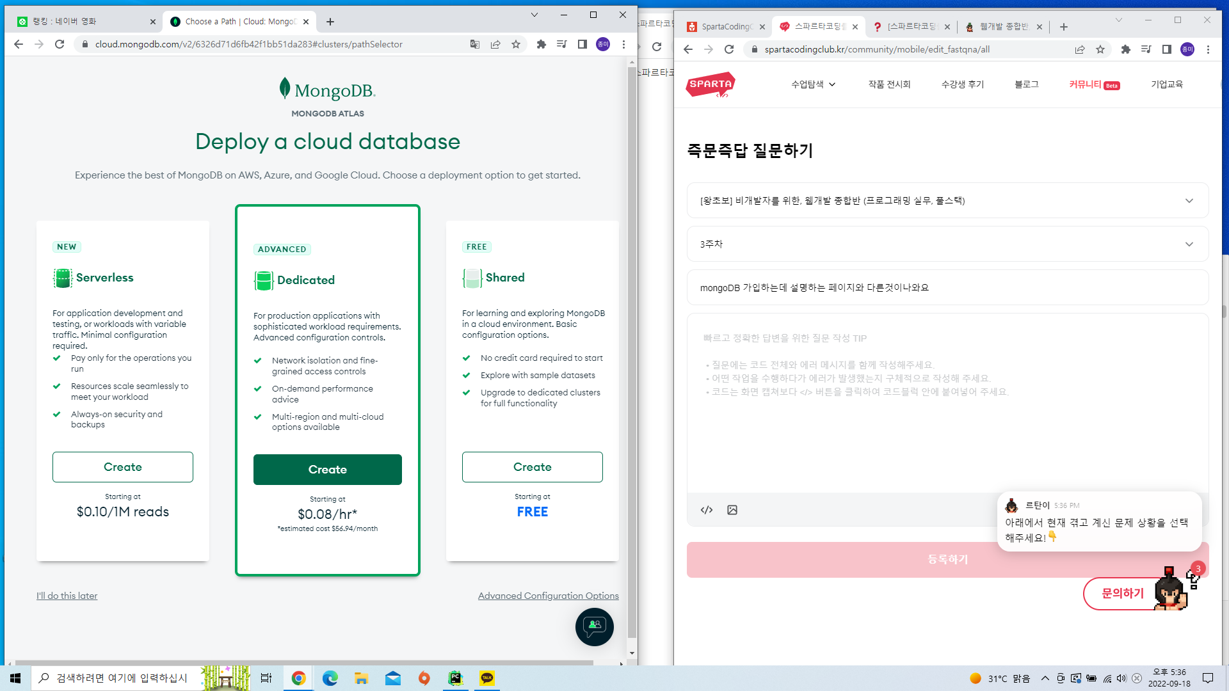This screenshot has width=1229, height=691.
Task: Create a Serverless database
Action: coord(123,467)
